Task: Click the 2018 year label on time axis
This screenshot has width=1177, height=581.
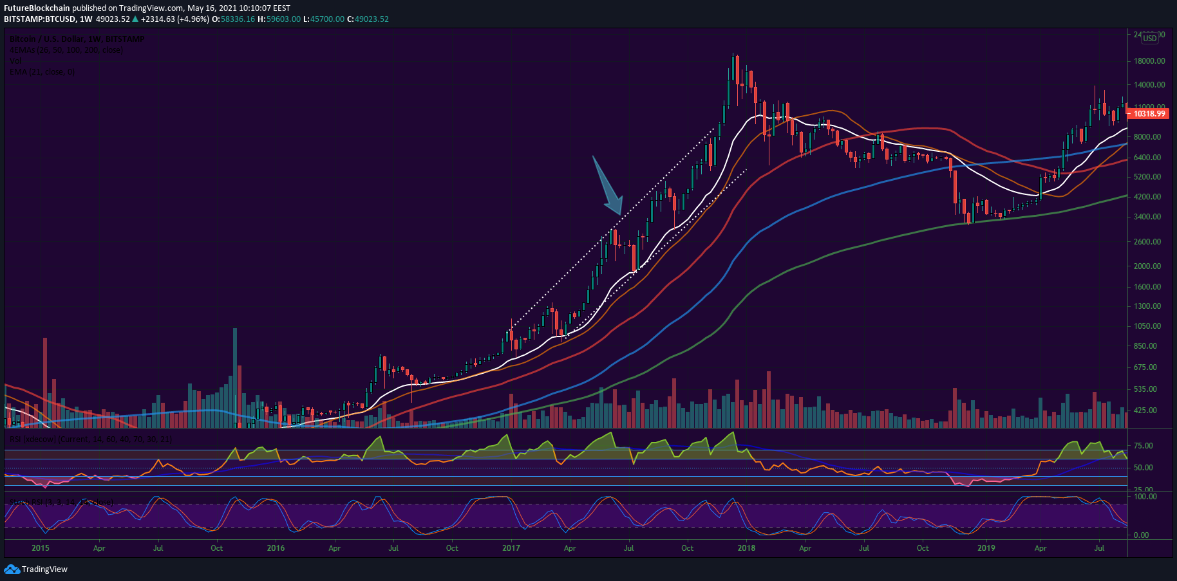Action: coord(747,548)
